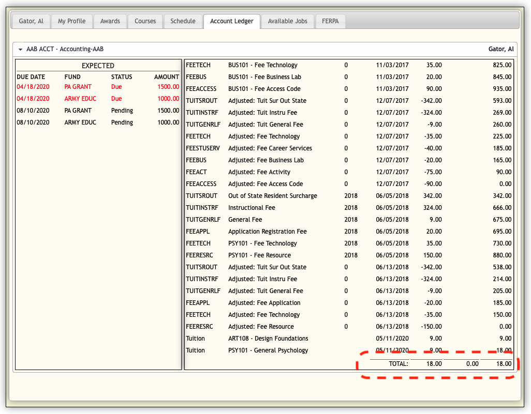Select the Instructional Fee row

349,208
